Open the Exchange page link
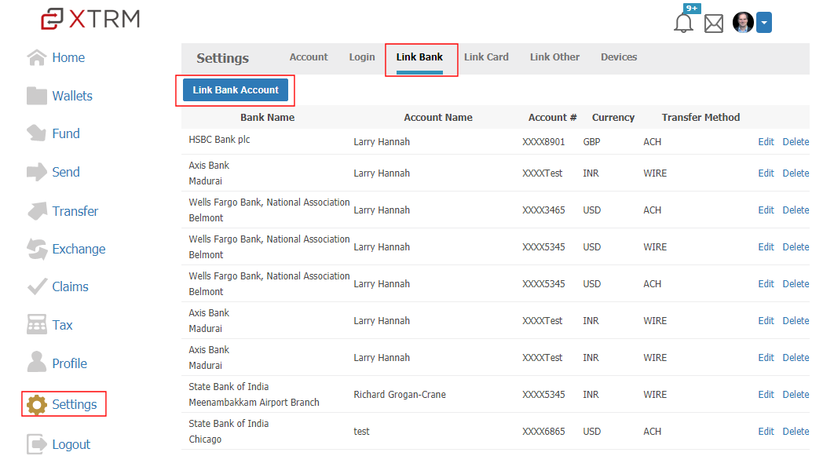 click(79, 250)
